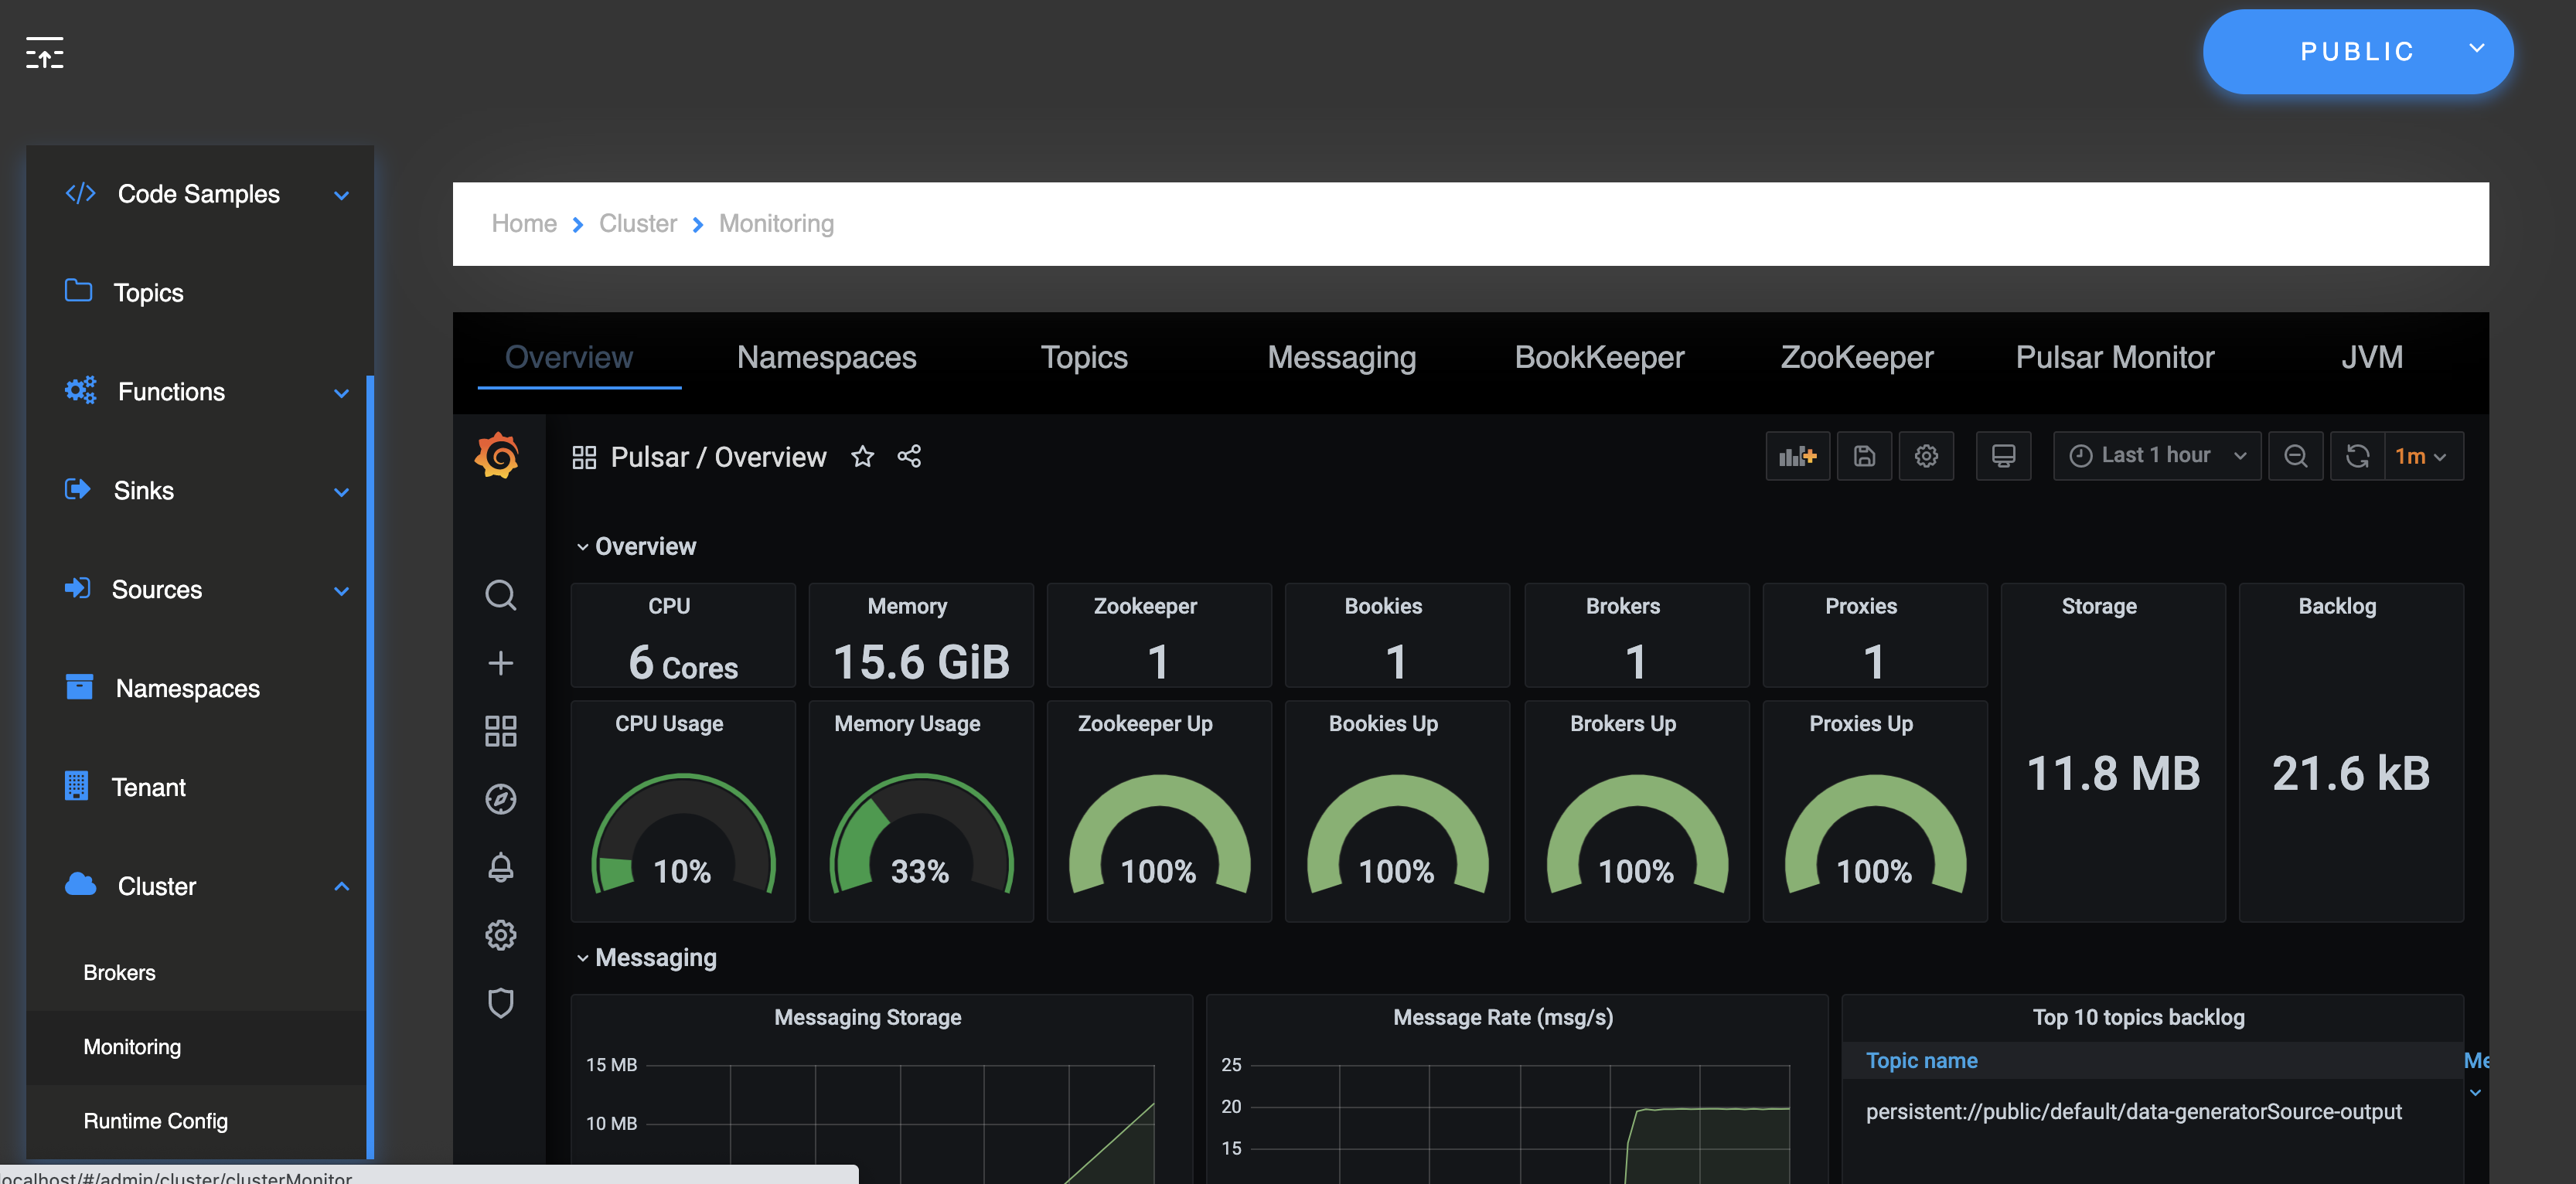Click the Home breadcrumb link

pyautogui.click(x=523, y=223)
